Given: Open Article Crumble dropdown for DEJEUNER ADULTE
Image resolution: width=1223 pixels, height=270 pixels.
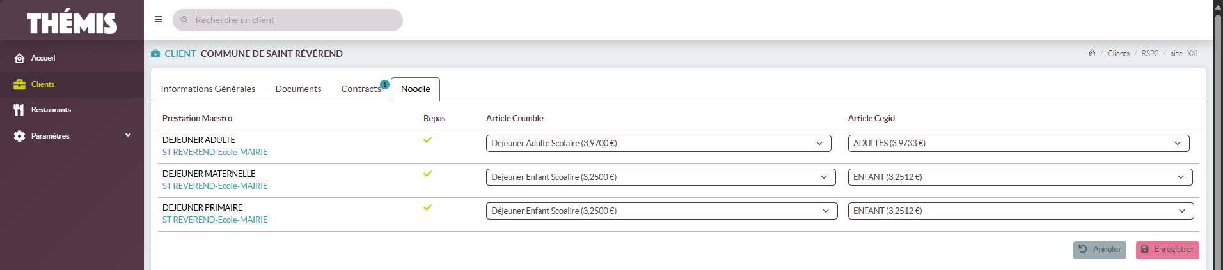Looking at the screenshot, I should pyautogui.click(x=658, y=144).
